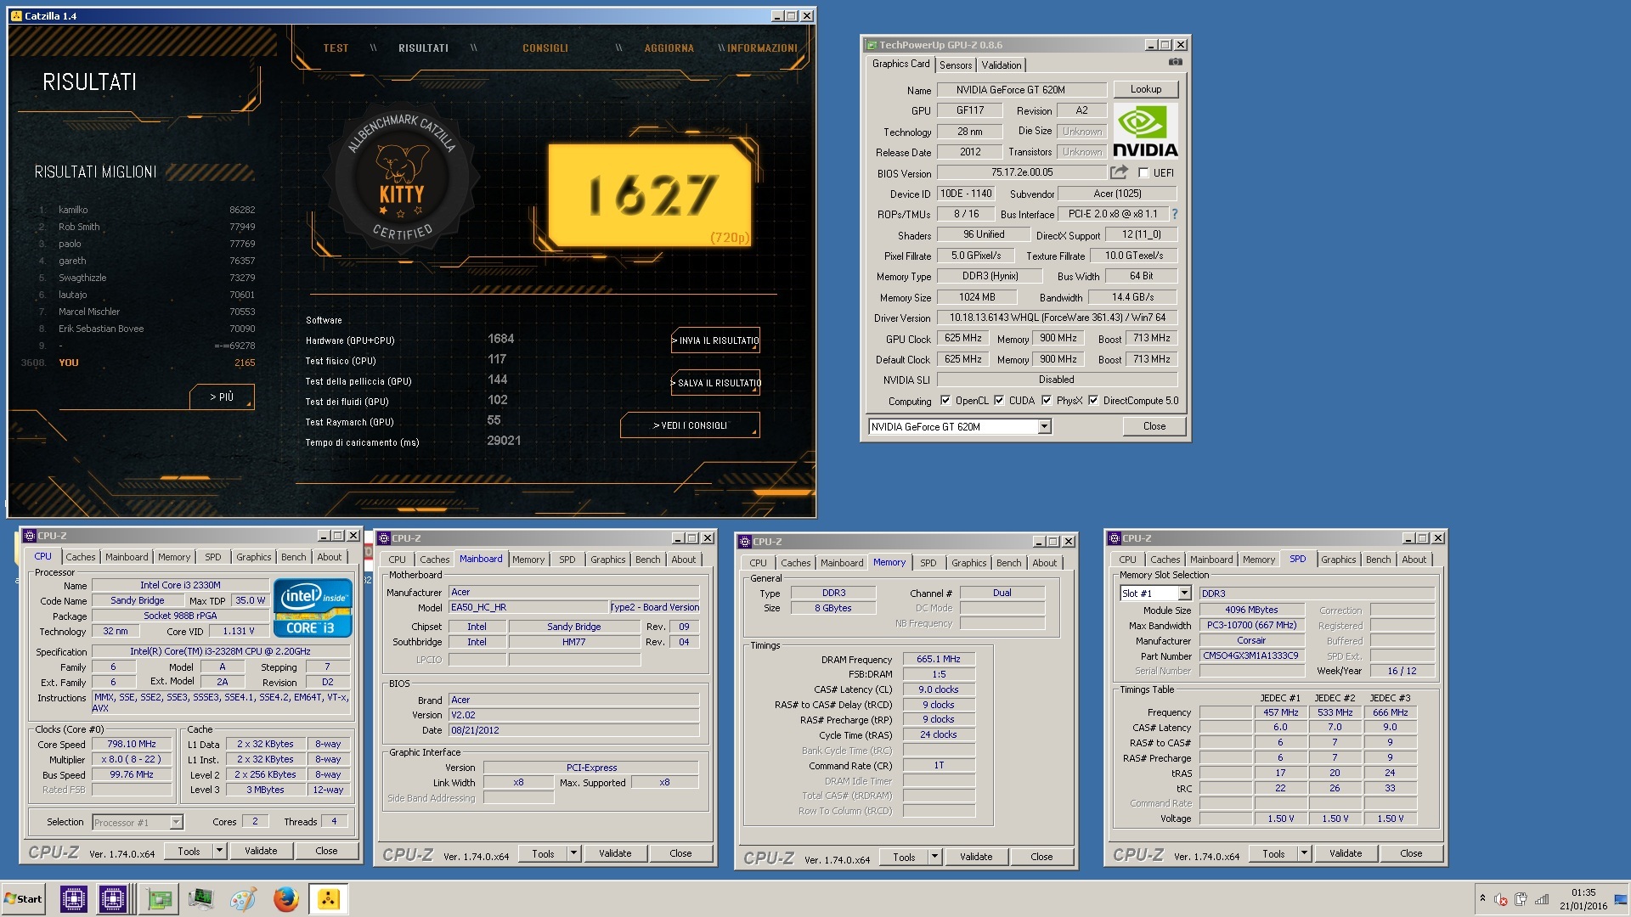Click the yellow Catzilla taskbar icon
Screen dimensions: 1631x917
(329, 899)
